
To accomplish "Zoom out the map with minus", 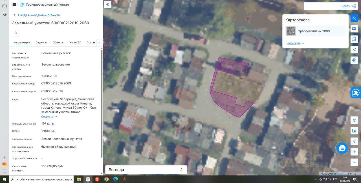I will tap(354, 162).
